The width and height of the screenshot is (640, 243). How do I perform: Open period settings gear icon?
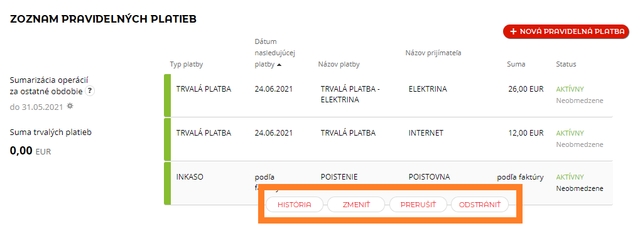70,106
